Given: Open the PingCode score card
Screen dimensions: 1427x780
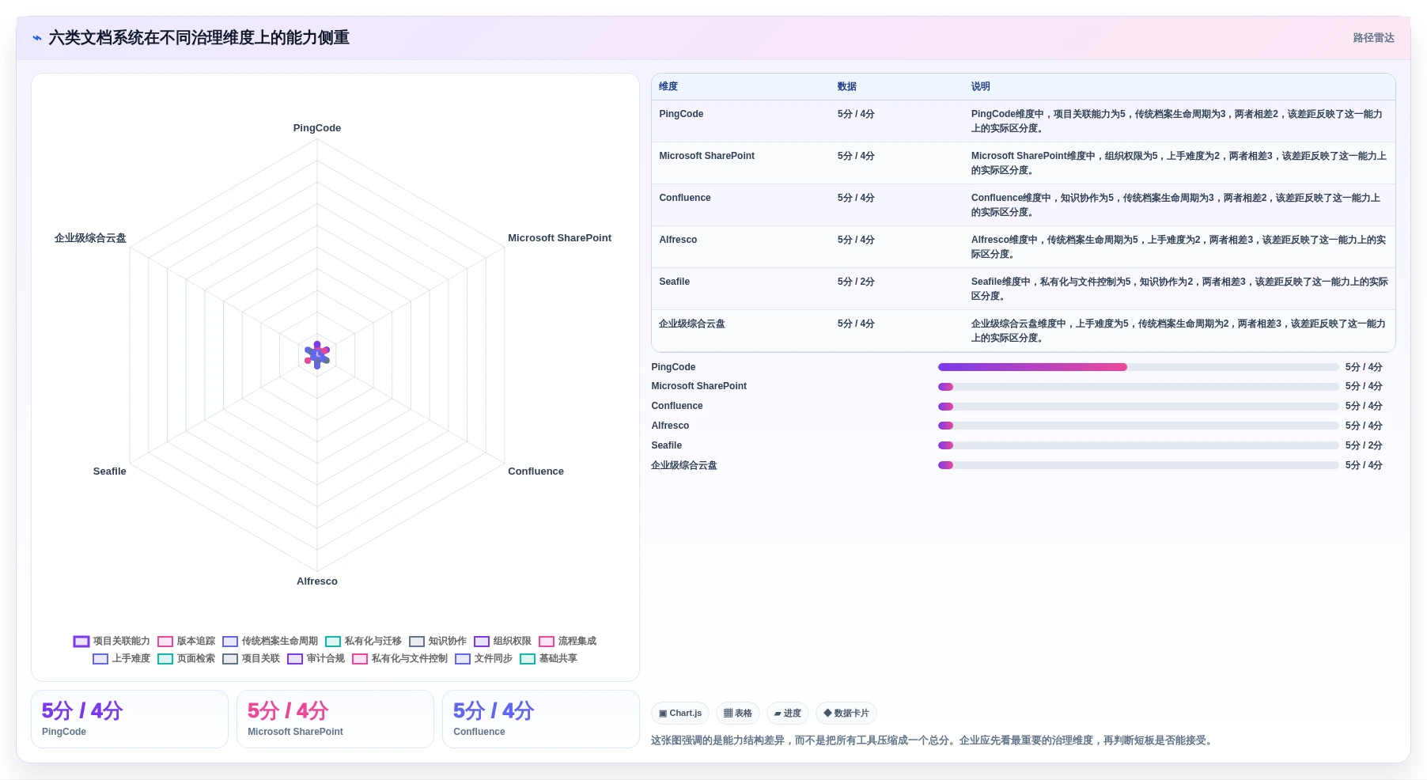Looking at the screenshot, I should point(130,719).
